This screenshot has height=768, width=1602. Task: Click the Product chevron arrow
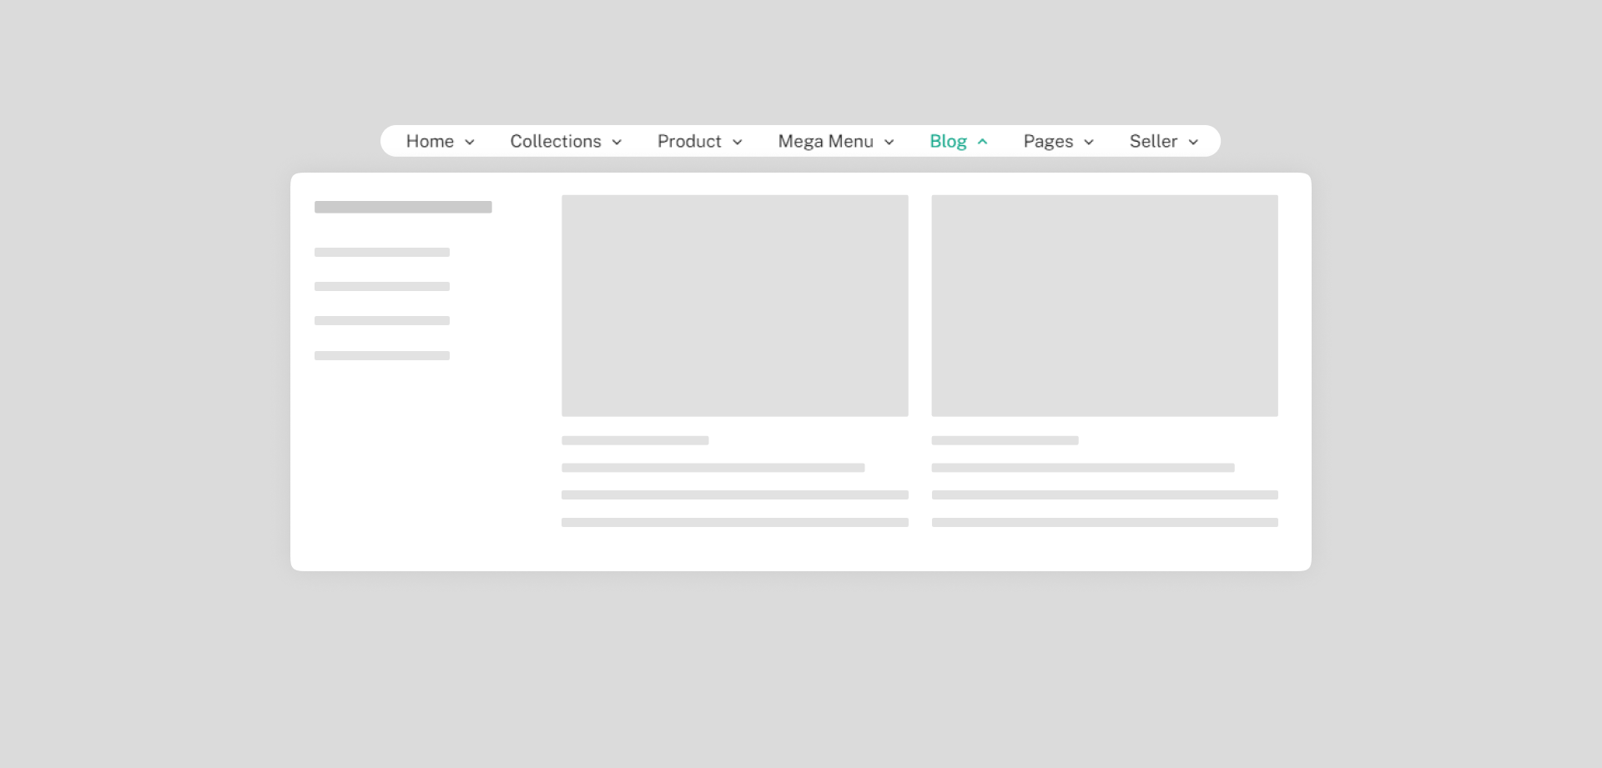click(737, 143)
